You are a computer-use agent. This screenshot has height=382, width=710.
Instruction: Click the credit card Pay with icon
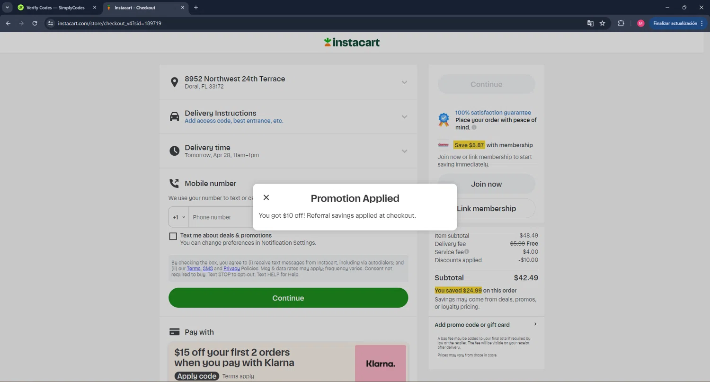pyautogui.click(x=174, y=332)
